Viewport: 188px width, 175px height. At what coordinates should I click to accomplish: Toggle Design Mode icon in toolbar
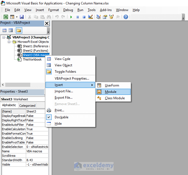[91, 17]
